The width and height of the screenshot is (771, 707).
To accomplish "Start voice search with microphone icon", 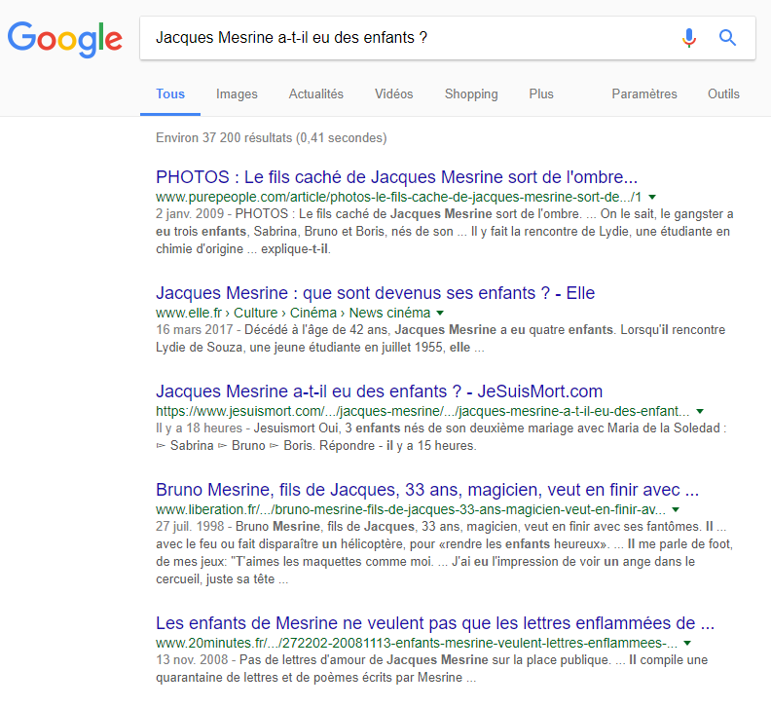I will pos(689,38).
